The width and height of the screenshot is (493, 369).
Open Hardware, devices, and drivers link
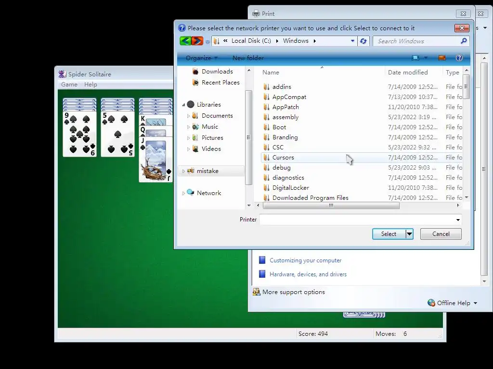click(308, 274)
